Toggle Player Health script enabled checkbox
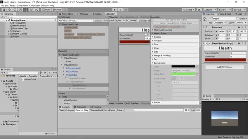248x139 pixels. pyautogui.click(x=210, y=43)
